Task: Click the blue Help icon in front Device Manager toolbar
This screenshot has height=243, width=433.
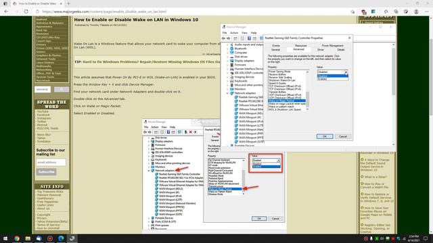Action: (x=249, y=38)
